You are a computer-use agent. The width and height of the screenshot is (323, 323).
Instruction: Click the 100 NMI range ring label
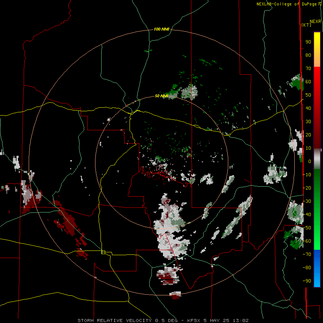click(161, 29)
